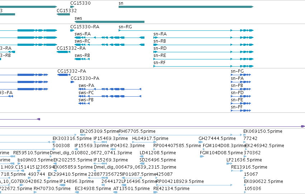
Task: Select transcript sn-RG
Action: tap(186, 30)
